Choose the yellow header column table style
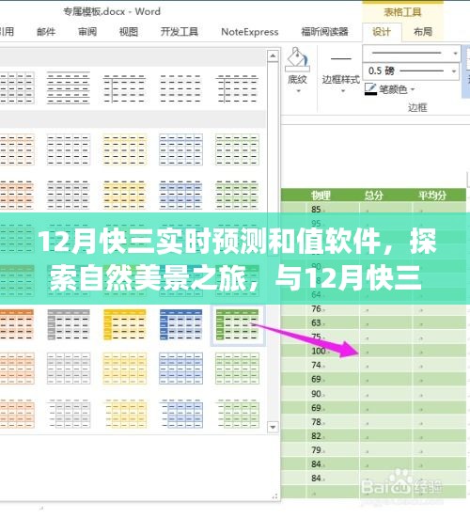The image size is (470, 518). tap(124, 325)
